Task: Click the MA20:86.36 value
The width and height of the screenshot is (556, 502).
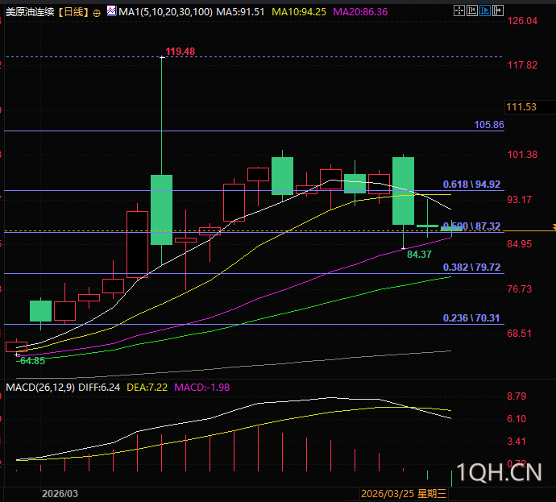Action: 360,12
